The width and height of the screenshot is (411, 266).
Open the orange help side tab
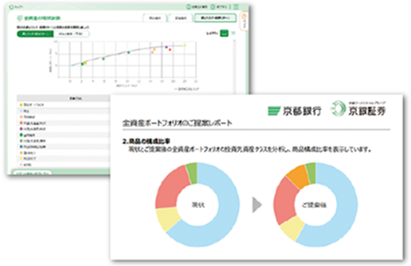(244, 21)
